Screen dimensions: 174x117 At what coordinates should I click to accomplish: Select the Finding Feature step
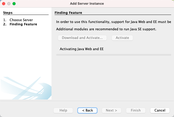(x=20, y=24)
